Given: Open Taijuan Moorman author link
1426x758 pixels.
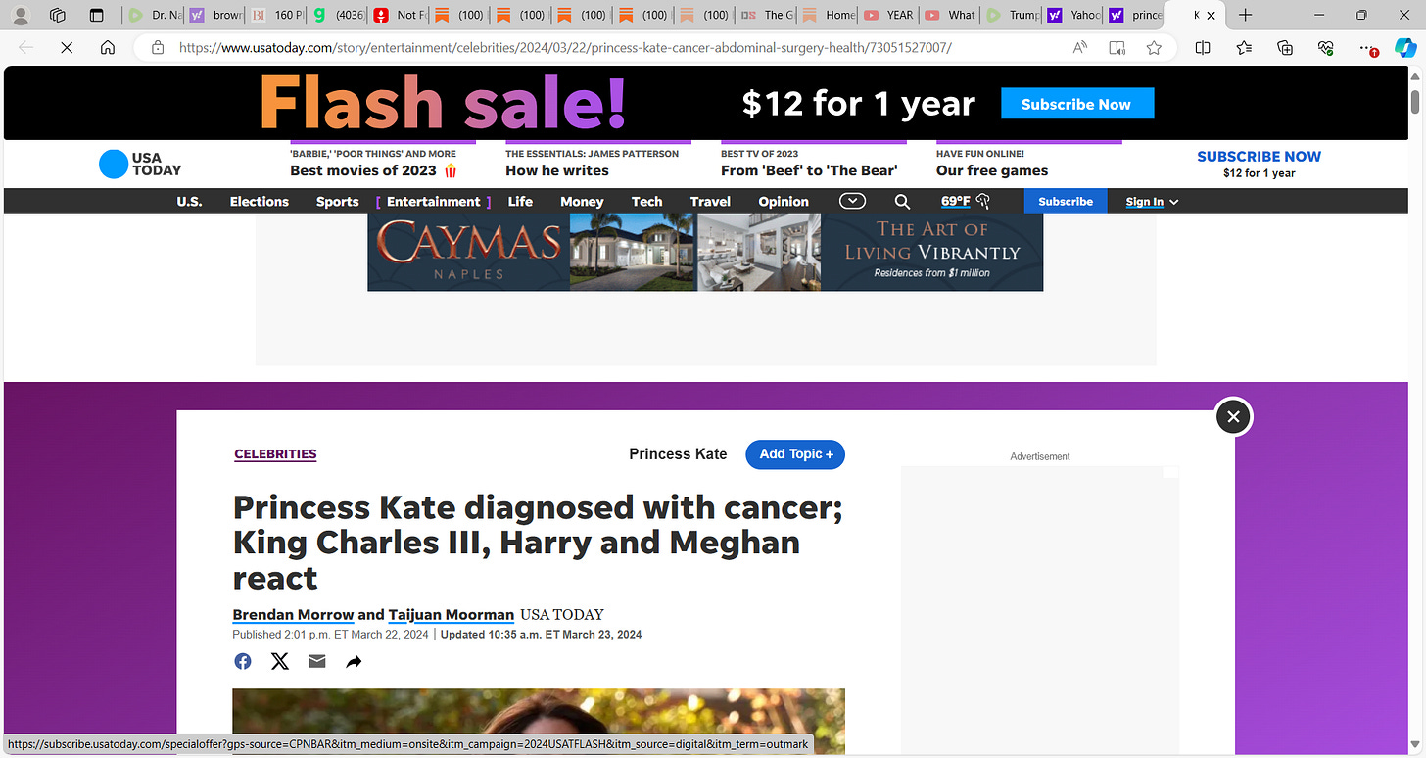Looking at the screenshot, I should [x=451, y=615].
